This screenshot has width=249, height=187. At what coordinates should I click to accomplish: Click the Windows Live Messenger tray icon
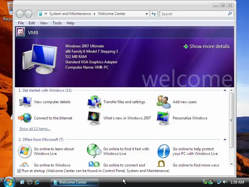coord(211,182)
